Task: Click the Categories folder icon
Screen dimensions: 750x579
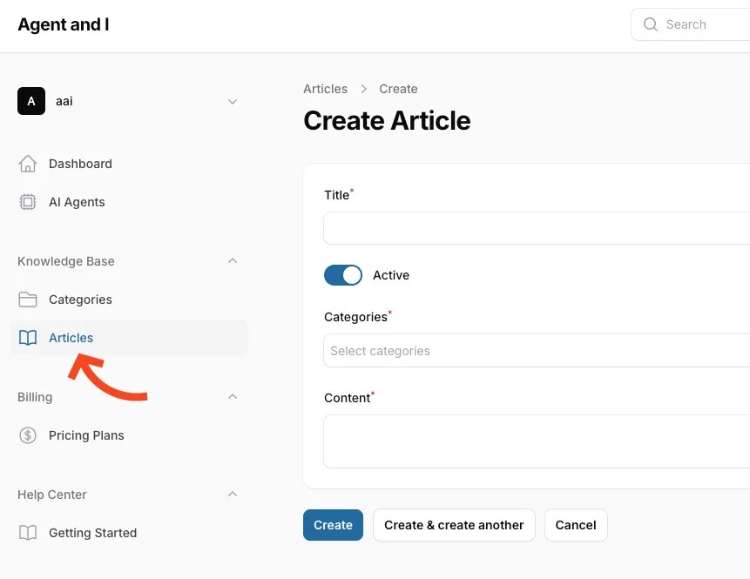Action: click(x=28, y=300)
